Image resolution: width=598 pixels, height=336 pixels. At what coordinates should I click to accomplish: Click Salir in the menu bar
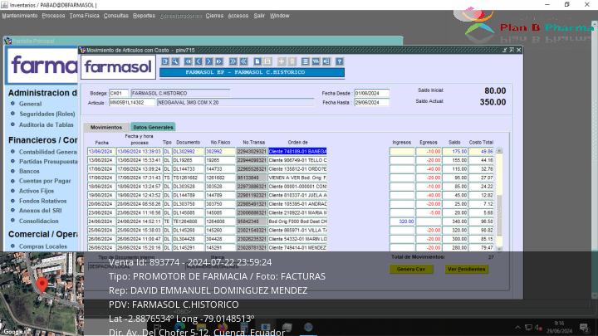click(259, 16)
